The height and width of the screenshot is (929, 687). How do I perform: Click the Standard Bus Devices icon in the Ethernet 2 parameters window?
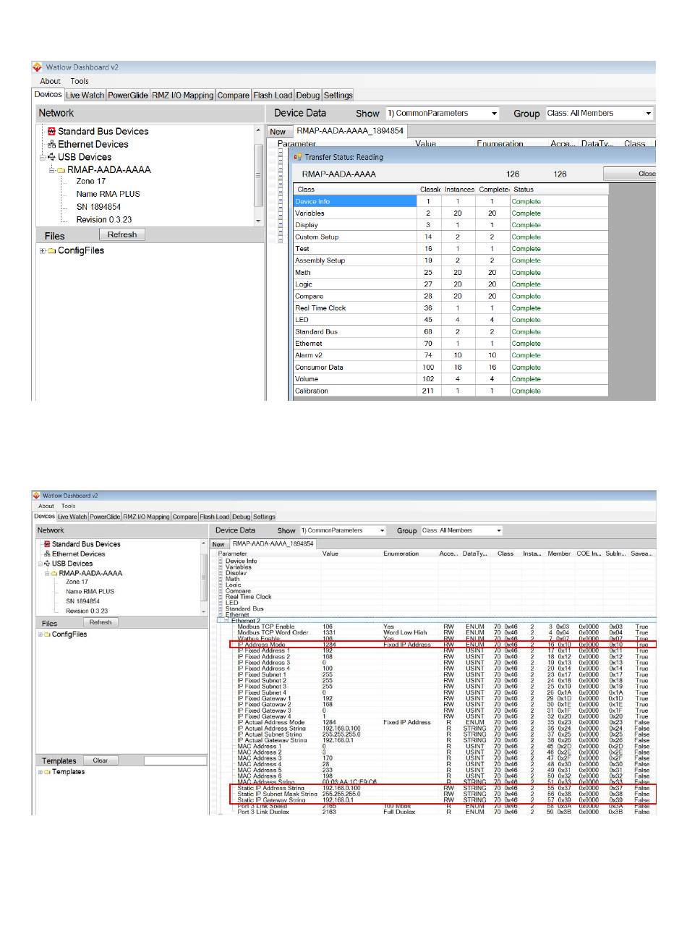48,544
